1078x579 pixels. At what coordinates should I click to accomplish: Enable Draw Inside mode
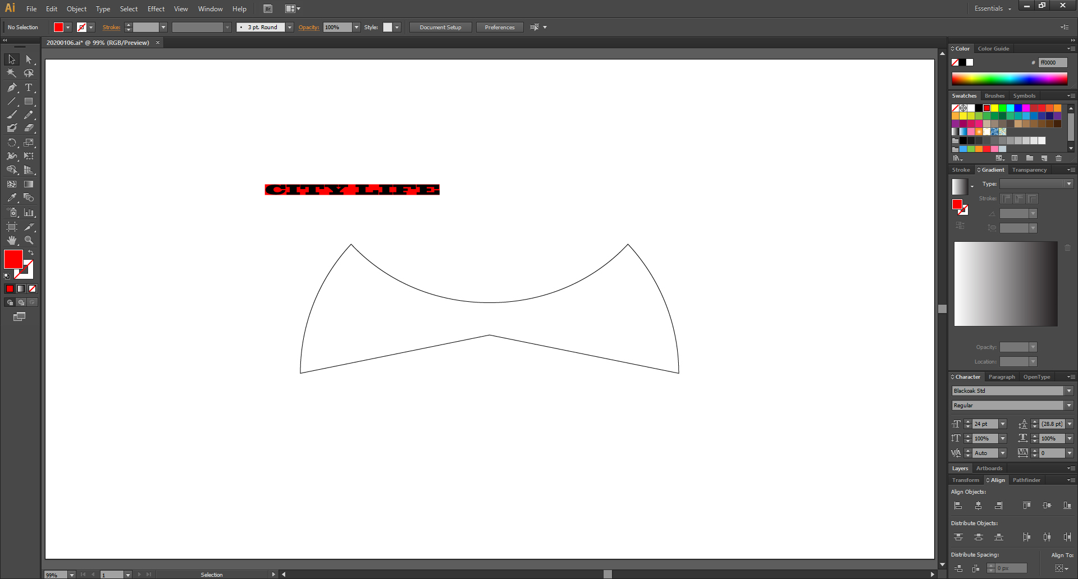tap(32, 302)
